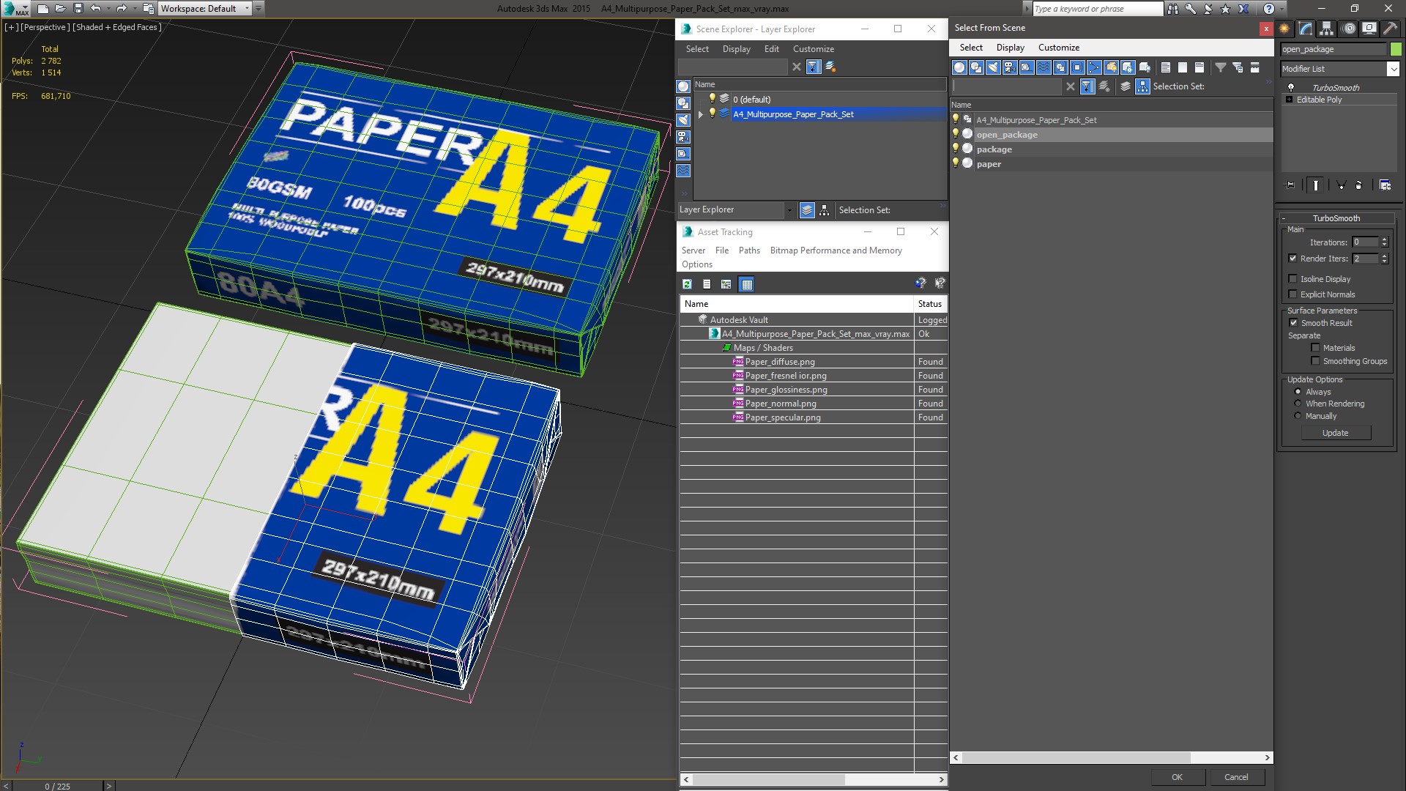Open the viewport [+] general menu

(x=11, y=27)
